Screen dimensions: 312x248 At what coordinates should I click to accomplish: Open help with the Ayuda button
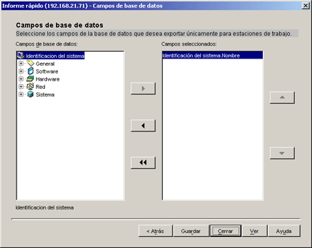[x=284, y=231]
